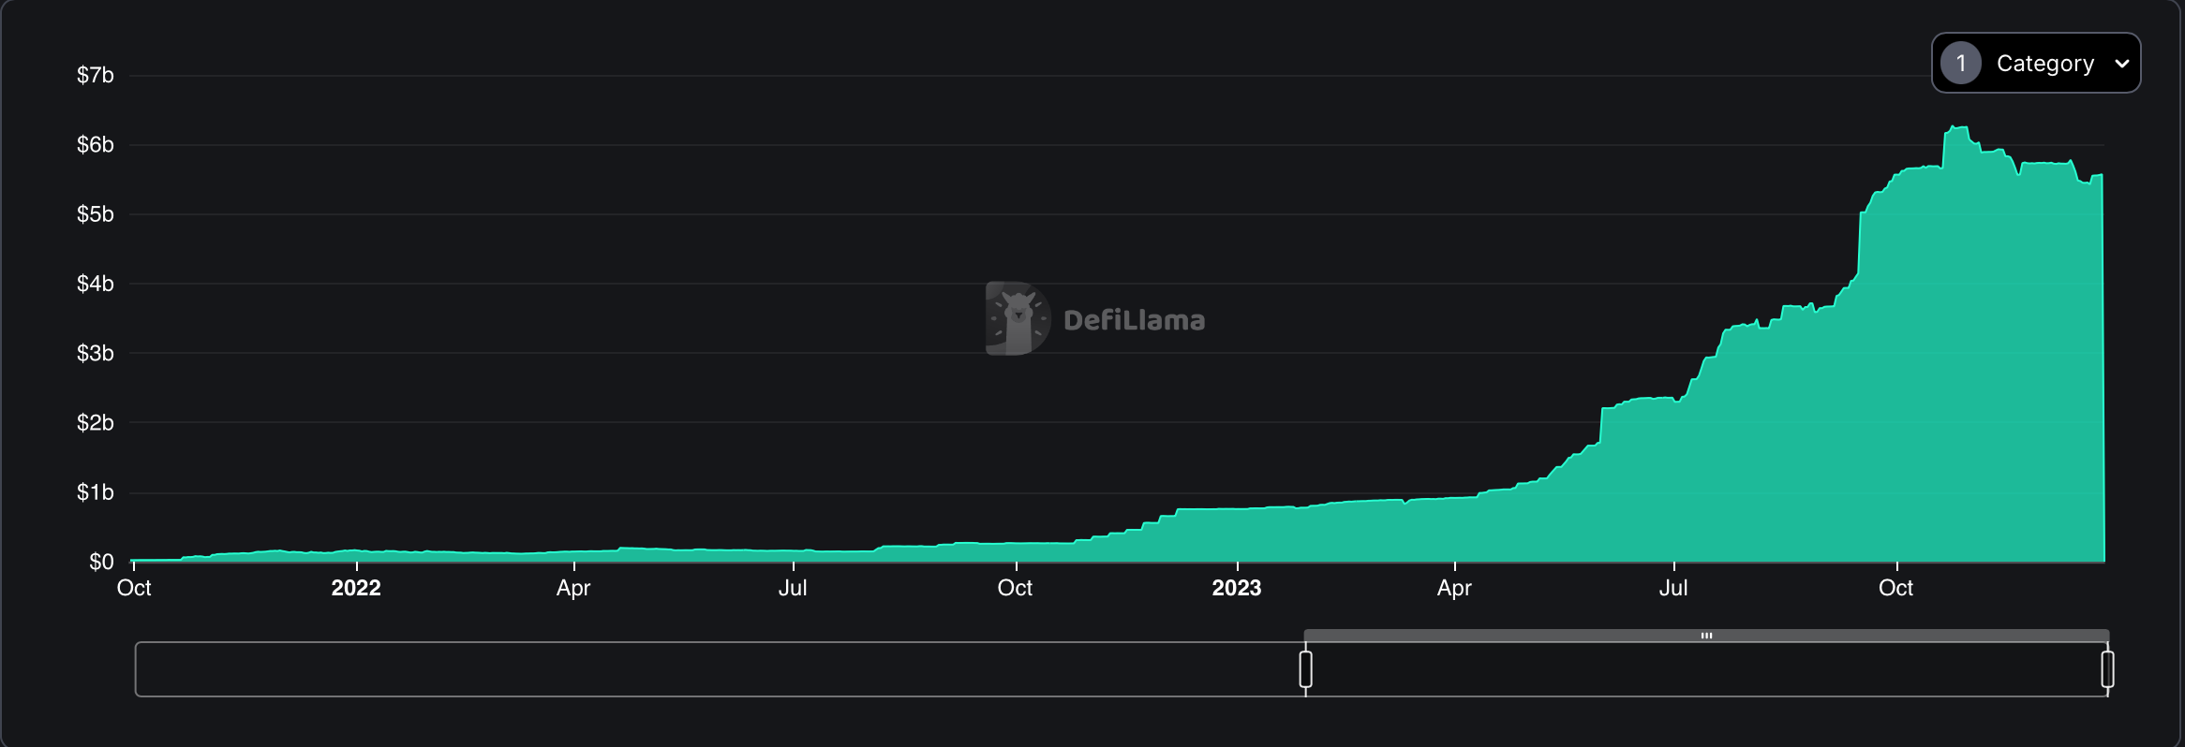Click the right range slider handle
This screenshot has width=2185, height=747.
coord(2107,669)
